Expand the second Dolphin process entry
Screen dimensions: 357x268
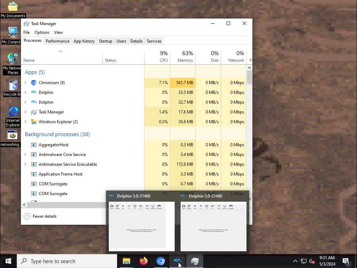coord(25,102)
